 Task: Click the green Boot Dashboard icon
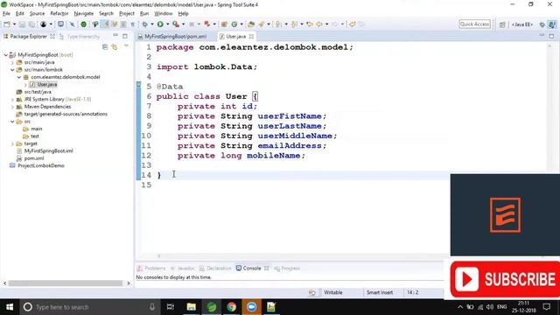pyautogui.click(x=83, y=24)
